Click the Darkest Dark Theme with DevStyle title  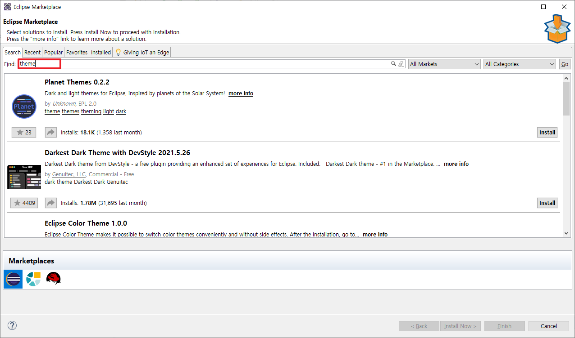click(x=117, y=153)
